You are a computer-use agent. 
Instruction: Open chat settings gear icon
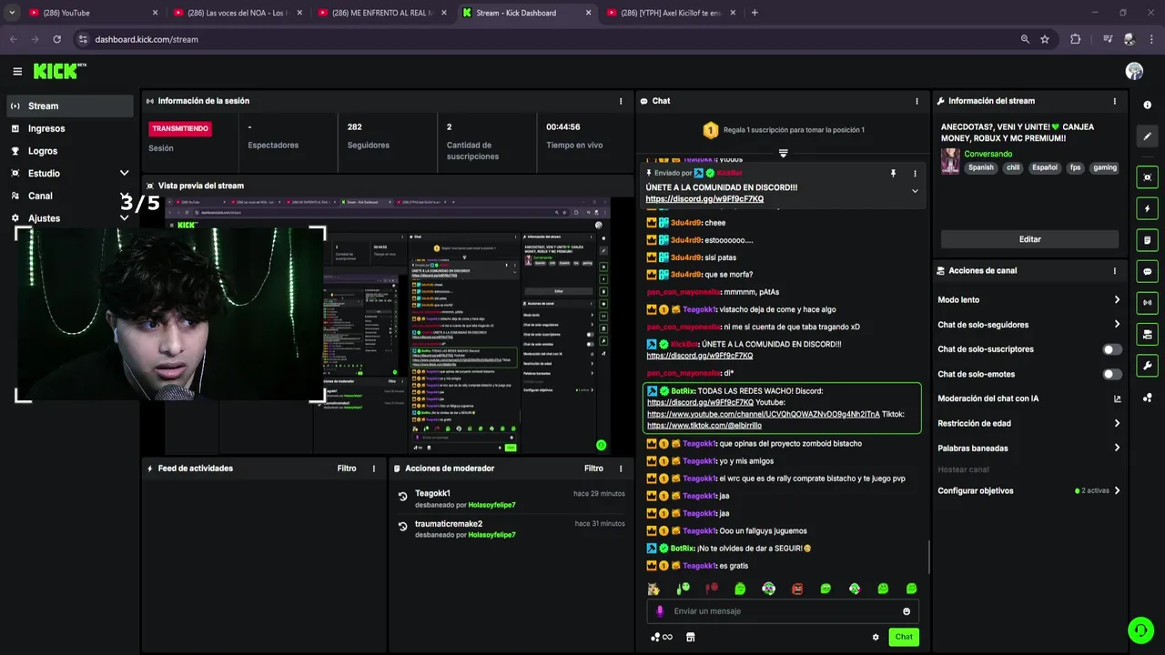(x=876, y=637)
